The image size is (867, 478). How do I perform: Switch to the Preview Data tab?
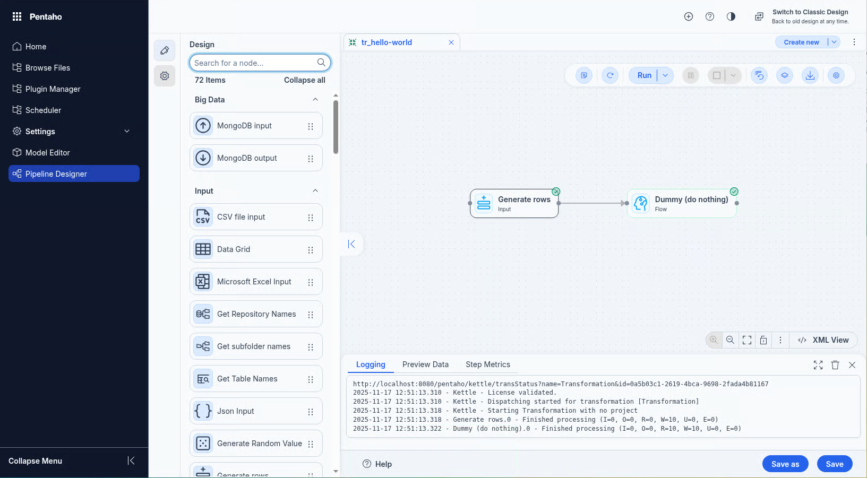tap(425, 364)
